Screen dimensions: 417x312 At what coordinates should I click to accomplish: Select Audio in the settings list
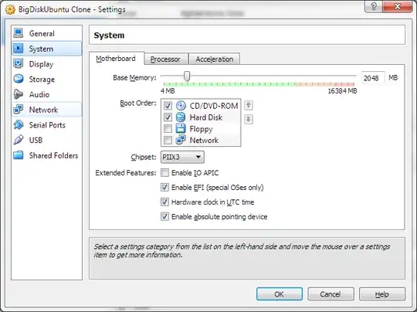click(x=47, y=94)
